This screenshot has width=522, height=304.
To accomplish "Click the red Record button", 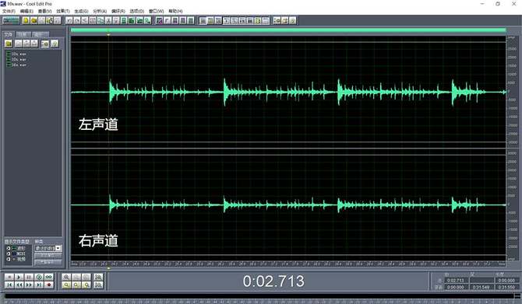I will (x=49, y=285).
